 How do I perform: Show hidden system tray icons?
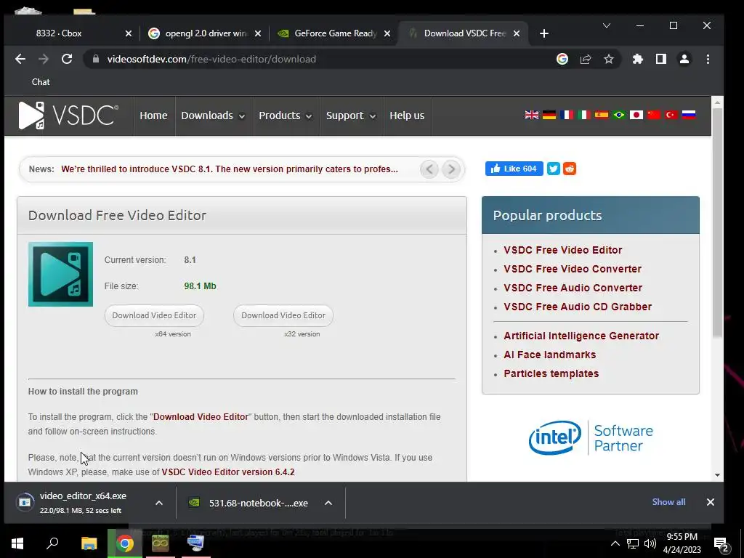[x=615, y=543]
